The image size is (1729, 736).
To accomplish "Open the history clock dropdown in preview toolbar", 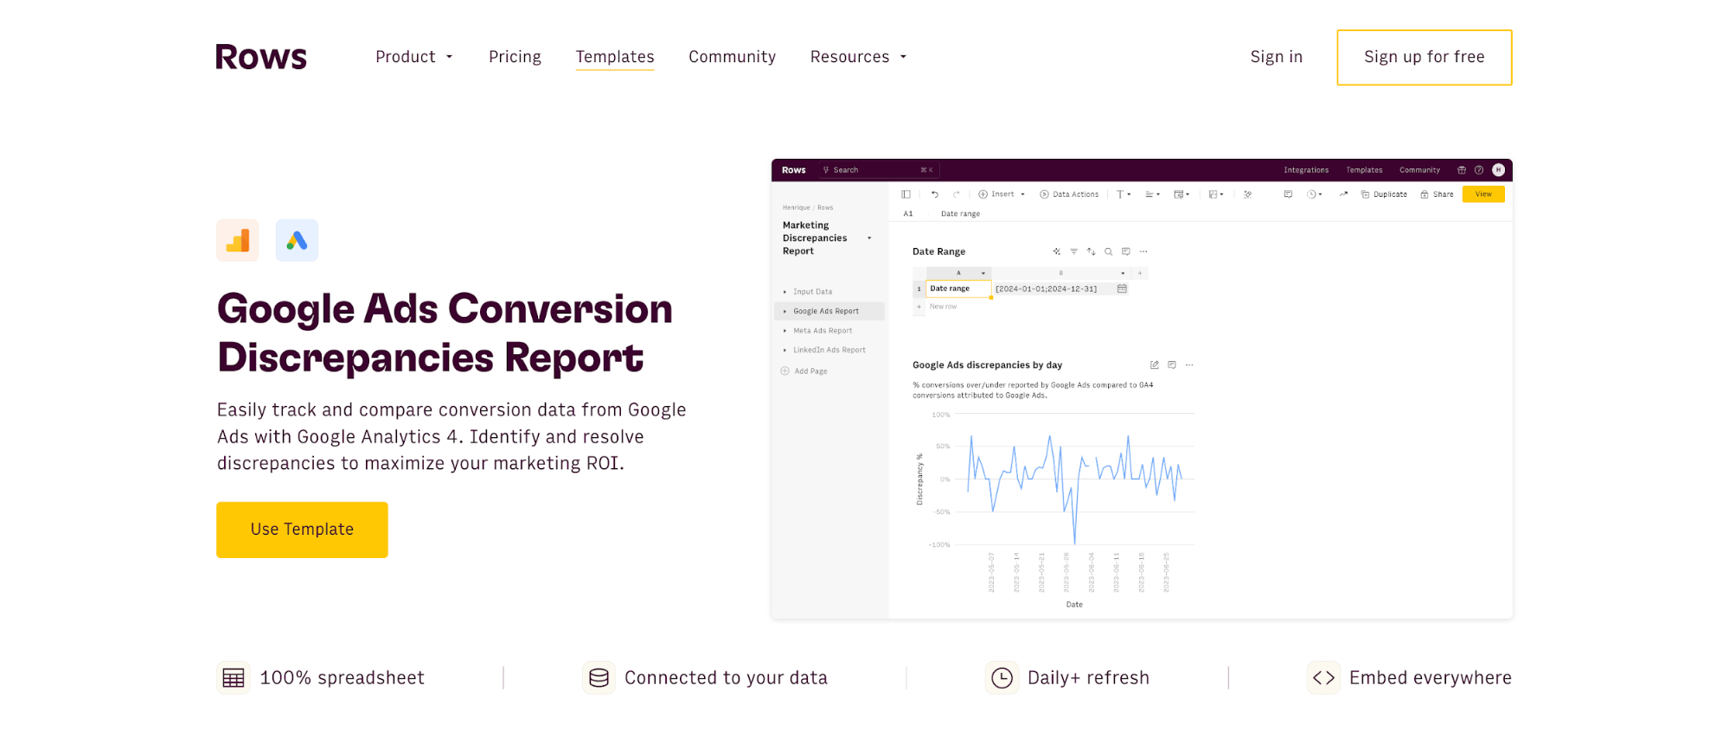I will pyautogui.click(x=1315, y=194).
